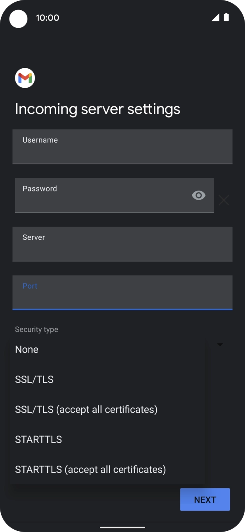Select STARTTLS (accept all certificates)
Viewport: 245px width, 532px height.
pyautogui.click(x=90, y=469)
